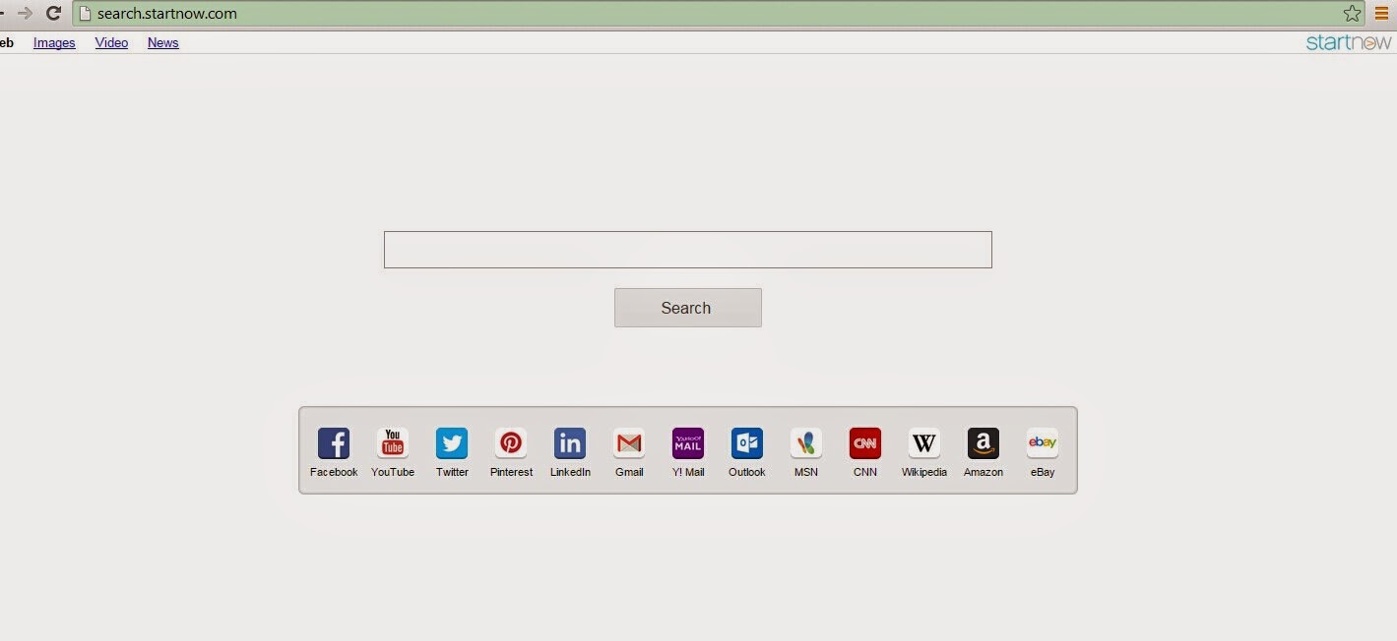Click the startnow logo
The height and width of the screenshot is (641, 1397).
point(1348,42)
